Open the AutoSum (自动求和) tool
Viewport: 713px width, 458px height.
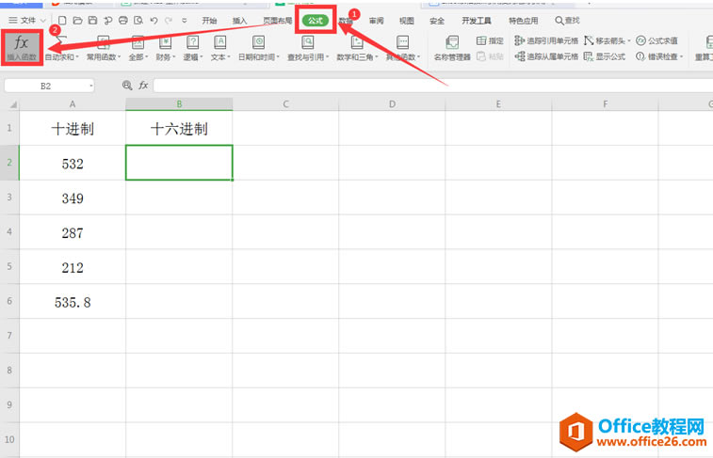[62, 49]
